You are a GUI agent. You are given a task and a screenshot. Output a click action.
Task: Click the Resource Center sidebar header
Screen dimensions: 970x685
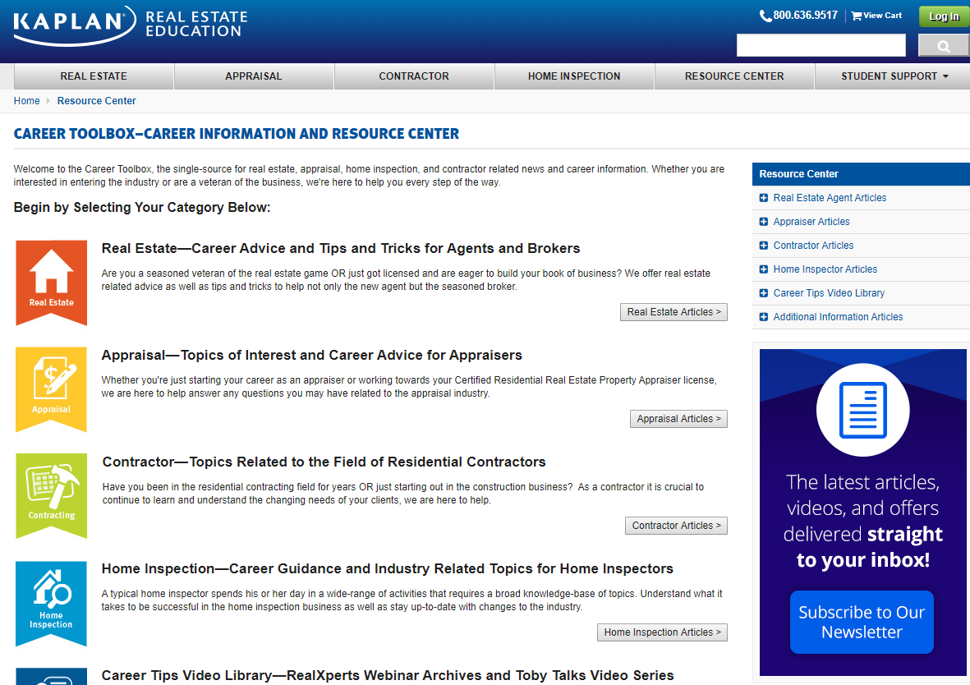(861, 174)
